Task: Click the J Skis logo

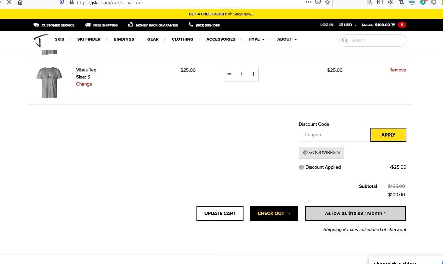Action: (41, 40)
